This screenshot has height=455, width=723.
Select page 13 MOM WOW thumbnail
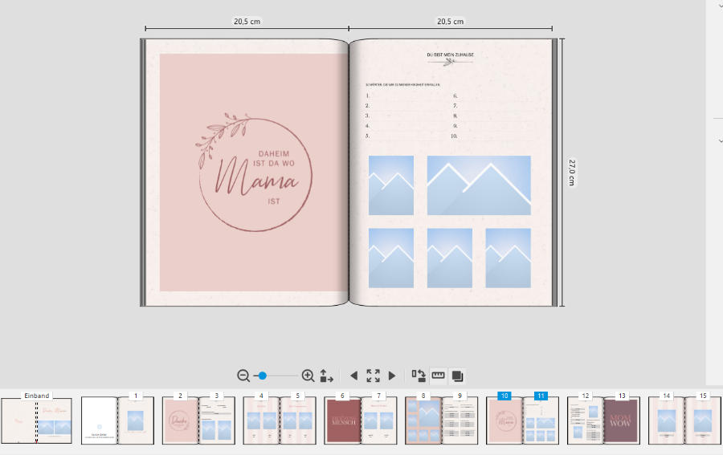[622, 421]
